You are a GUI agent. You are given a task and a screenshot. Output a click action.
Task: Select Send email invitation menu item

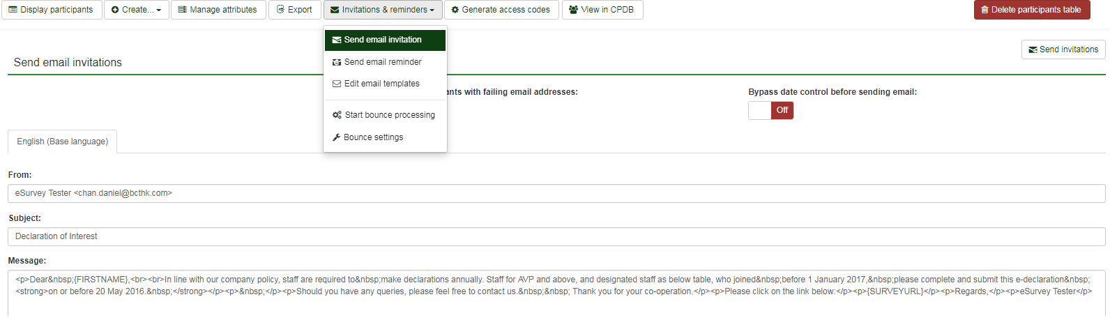[x=383, y=40]
